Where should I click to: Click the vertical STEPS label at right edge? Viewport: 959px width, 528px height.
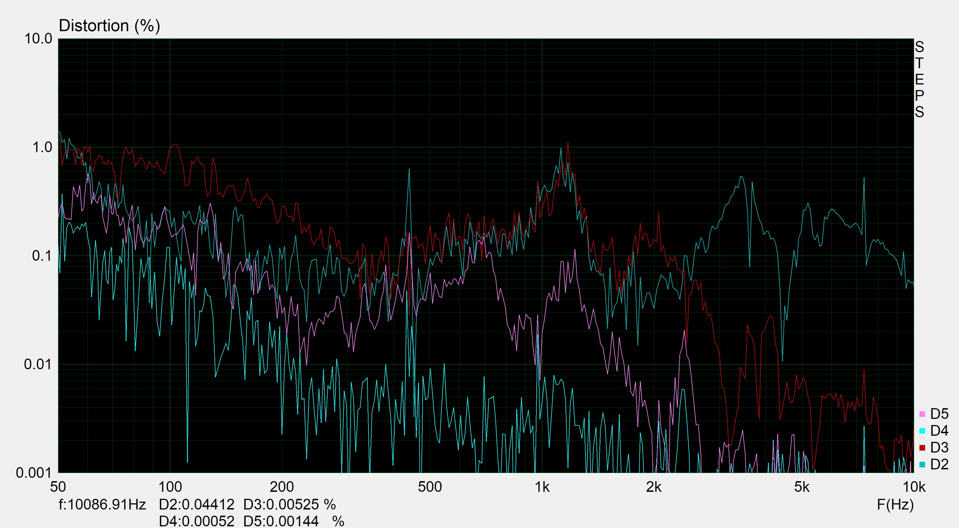click(x=919, y=79)
